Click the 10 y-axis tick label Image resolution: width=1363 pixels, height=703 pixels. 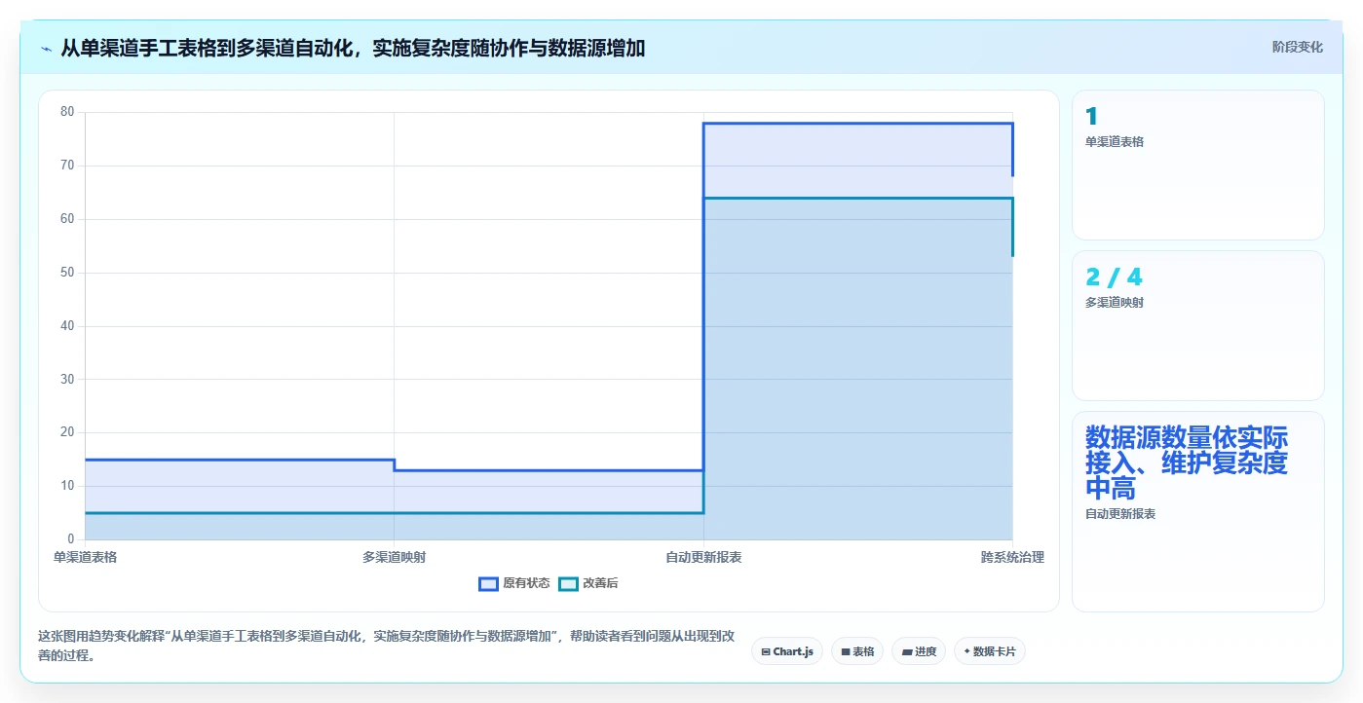pyautogui.click(x=67, y=486)
